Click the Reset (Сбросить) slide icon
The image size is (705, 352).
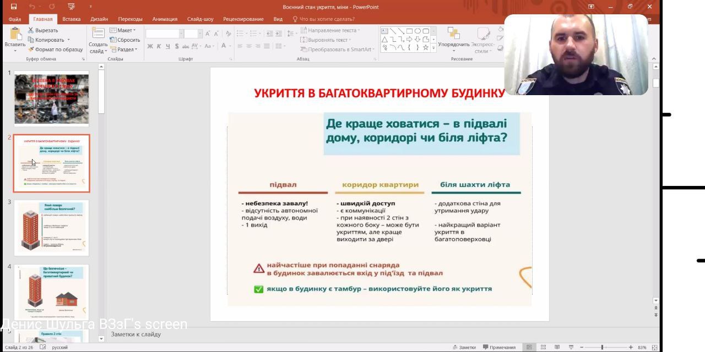[113, 40]
